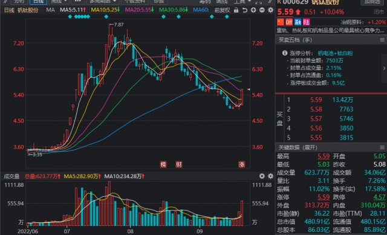
Task: Click the 涨 event marker on chart
Action: click(x=242, y=164)
